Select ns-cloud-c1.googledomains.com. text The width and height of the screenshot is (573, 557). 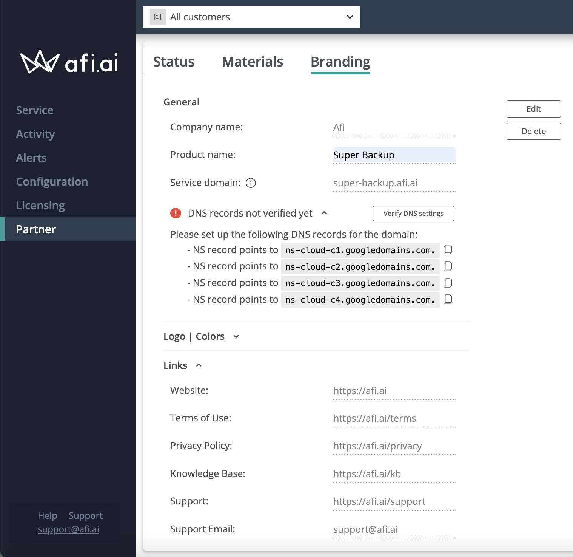click(360, 250)
